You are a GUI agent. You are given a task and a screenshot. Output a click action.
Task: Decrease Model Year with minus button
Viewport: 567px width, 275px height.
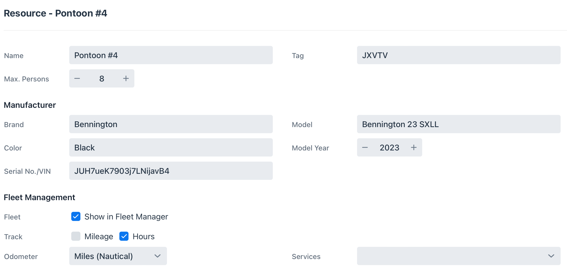coord(365,148)
